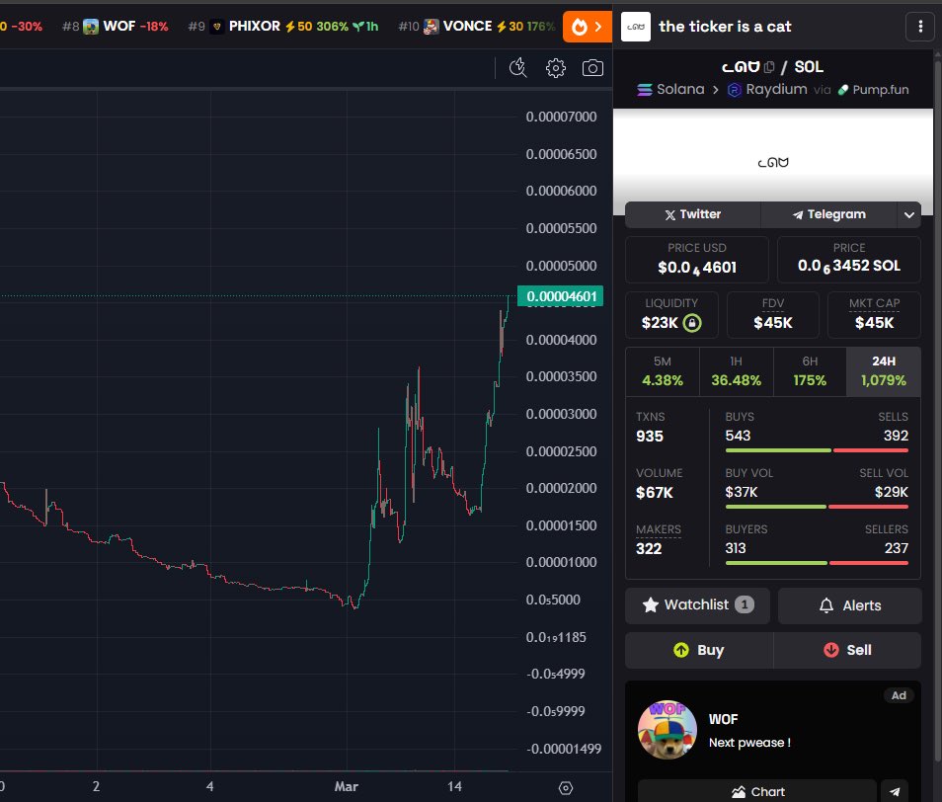Click the ad text 'Next pwease !'
The image size is (942, 802).
pos(749,743)
